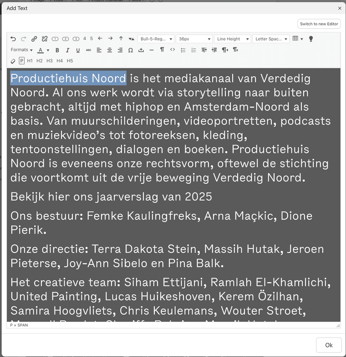Click the toolbar item labeled 5
The width and height of the screenshot is (346, 357).
[x=92, y=38]
